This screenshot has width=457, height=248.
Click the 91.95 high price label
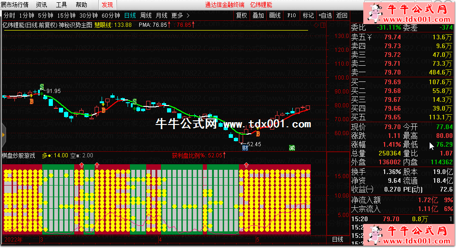pos(54,91)
